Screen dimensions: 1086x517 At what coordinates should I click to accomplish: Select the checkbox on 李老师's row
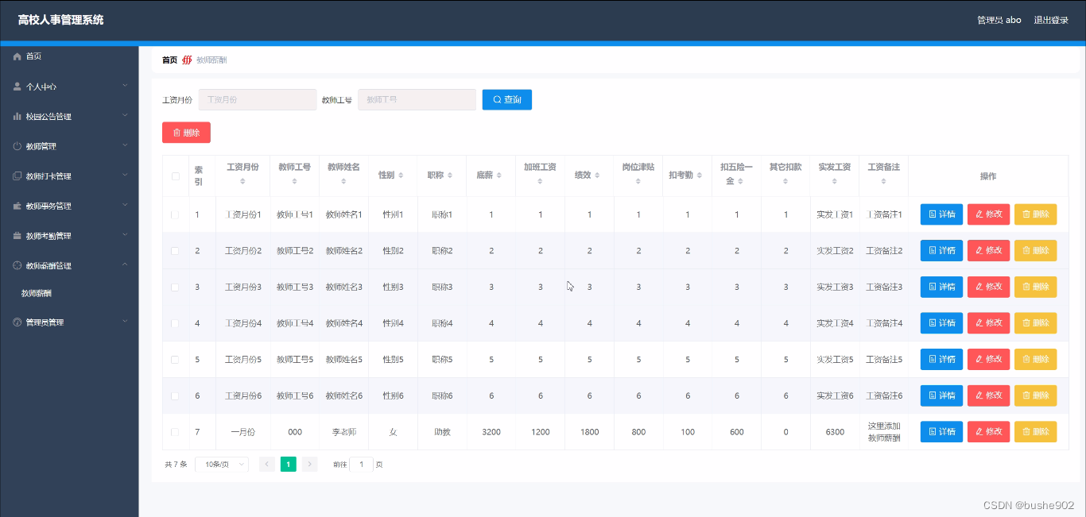[x=176, y=431]
